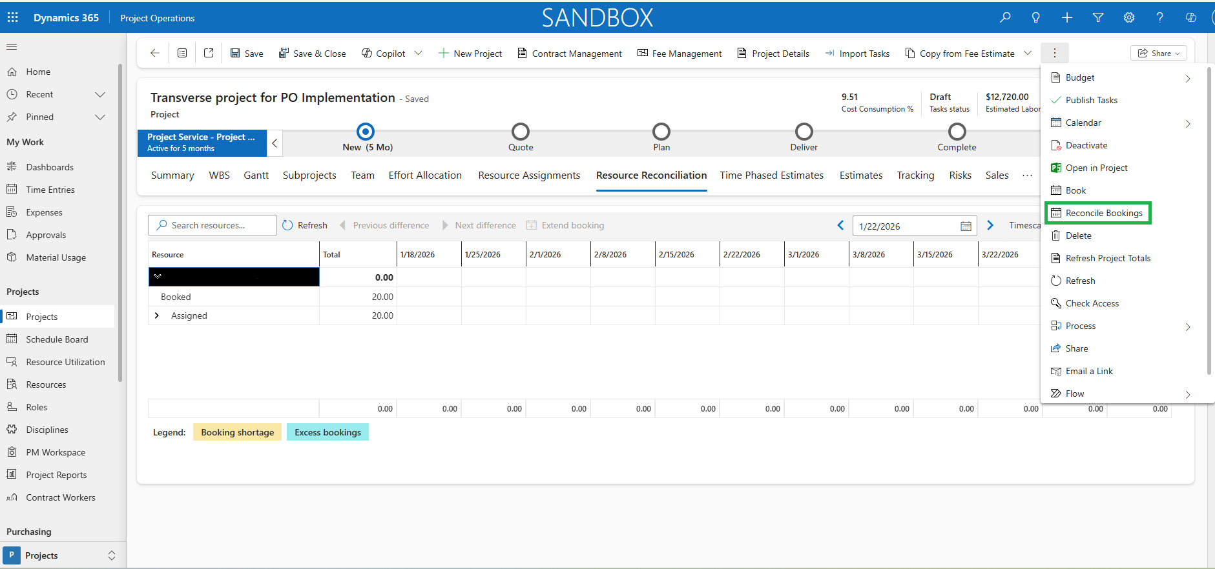This screenshot has height=569, width=1215.
Task: Click the Save & Close button
Action: click(x=312, y=54)
